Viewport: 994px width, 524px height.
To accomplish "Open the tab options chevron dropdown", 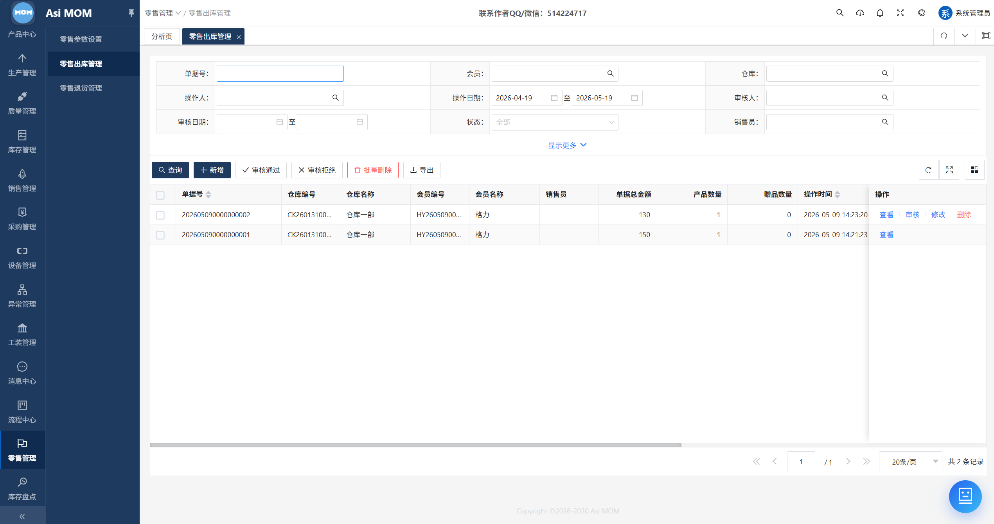I will pos(965,36).
